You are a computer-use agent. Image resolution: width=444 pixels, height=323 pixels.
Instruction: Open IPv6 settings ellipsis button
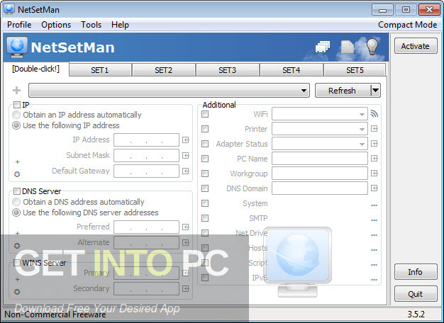tap(374, 280)
